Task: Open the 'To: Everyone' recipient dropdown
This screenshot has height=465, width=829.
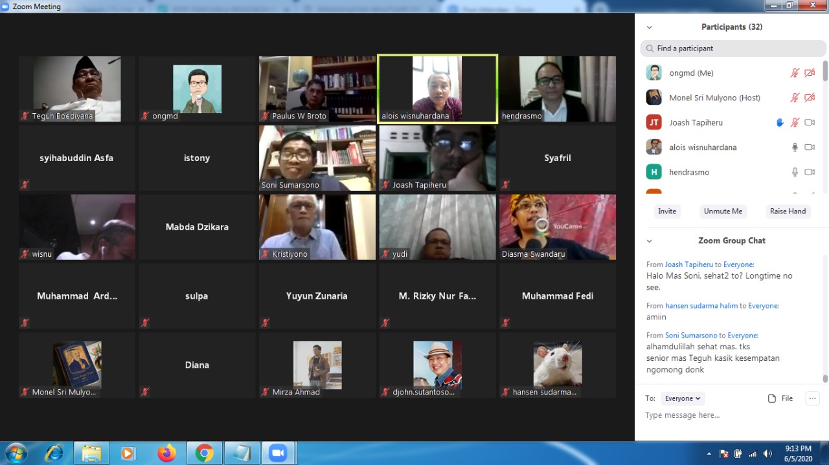Action: click(x=683, y=398)
